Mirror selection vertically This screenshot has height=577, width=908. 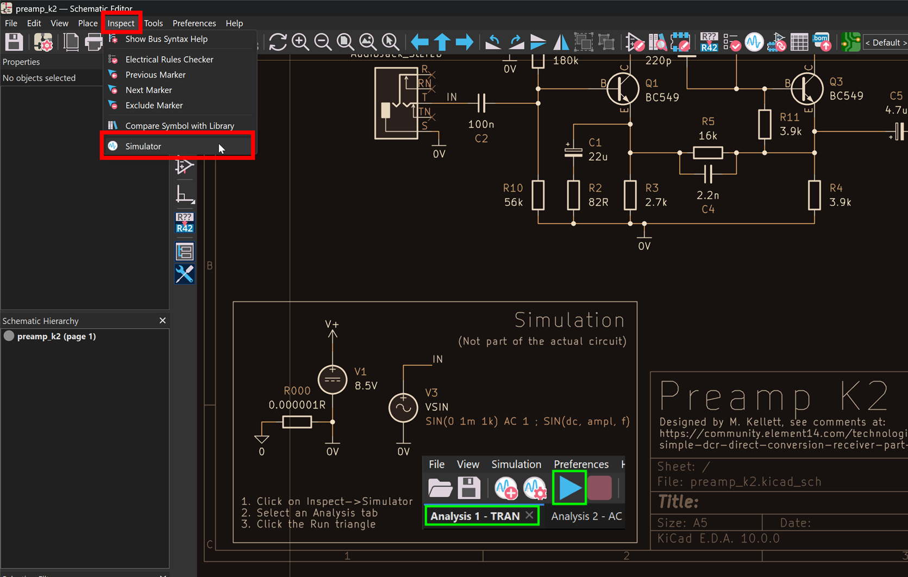(538, 42)
